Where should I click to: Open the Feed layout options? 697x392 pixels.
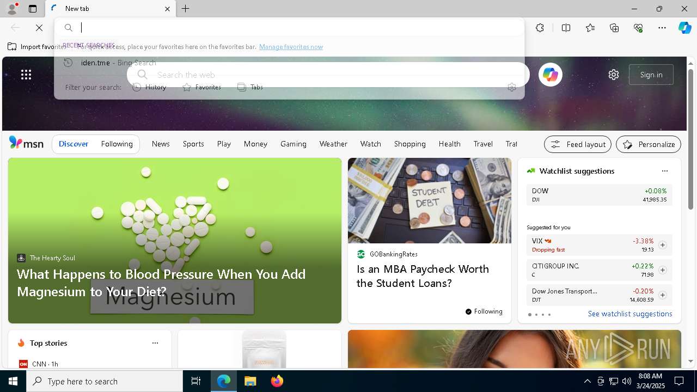[578, 144]
